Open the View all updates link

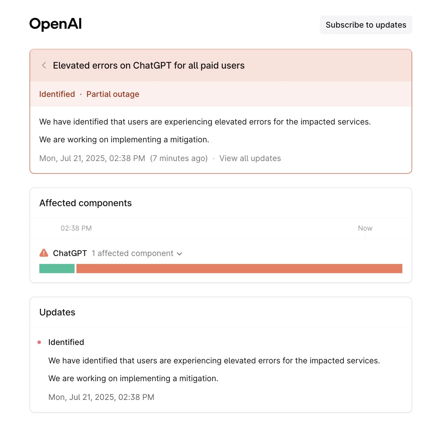click(x=250, y=159)
